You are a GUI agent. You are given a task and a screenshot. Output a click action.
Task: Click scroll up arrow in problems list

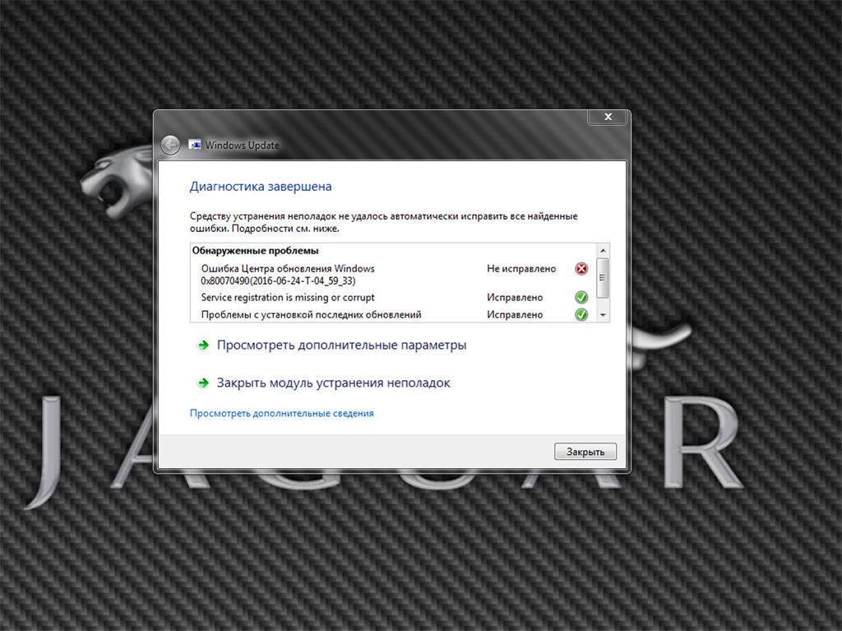click(x=603, y=250)
